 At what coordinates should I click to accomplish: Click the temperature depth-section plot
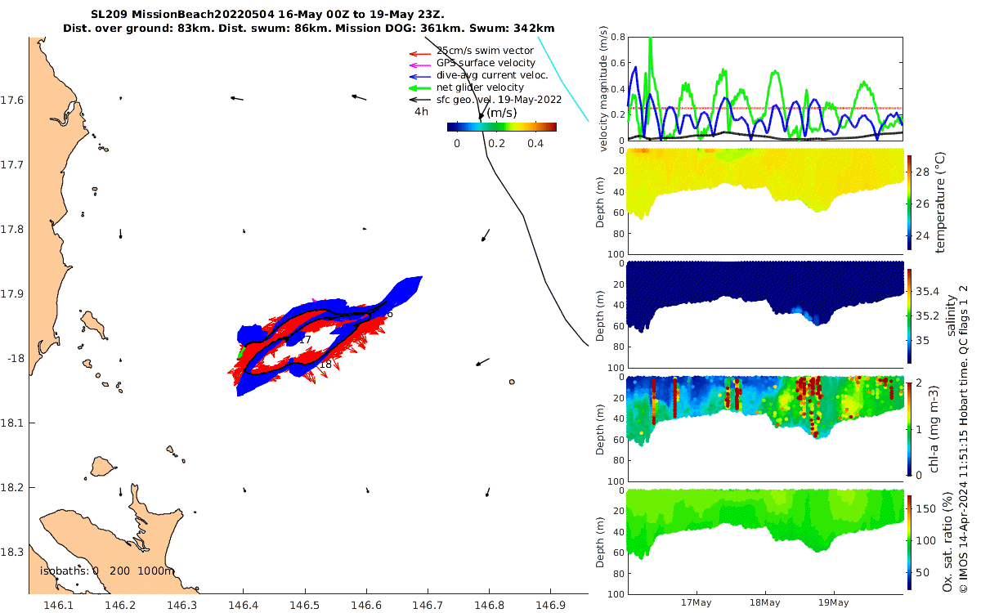765,199
